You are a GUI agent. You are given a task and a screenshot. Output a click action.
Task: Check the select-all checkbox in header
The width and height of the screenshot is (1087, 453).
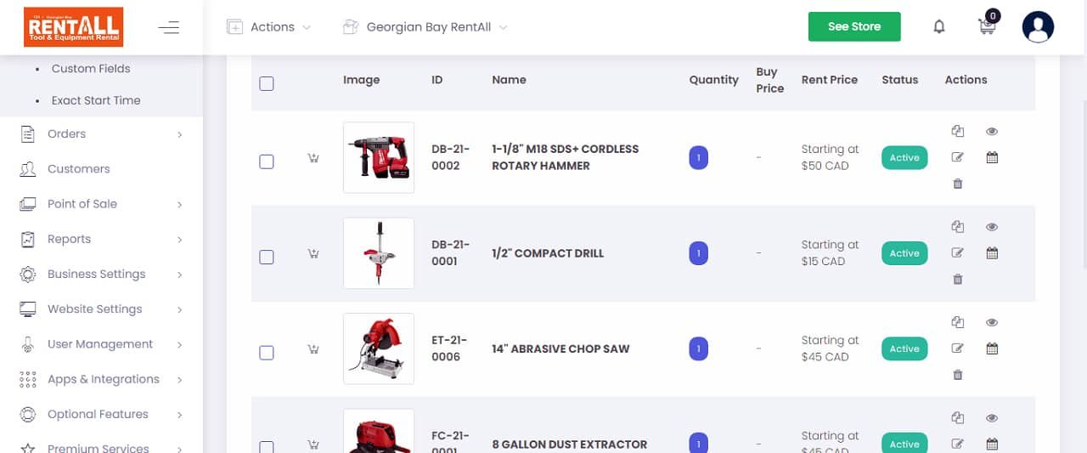pos(267,83)
